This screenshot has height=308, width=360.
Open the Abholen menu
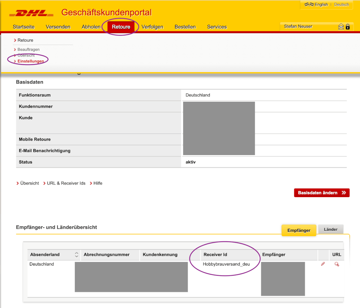coord(91,27)
